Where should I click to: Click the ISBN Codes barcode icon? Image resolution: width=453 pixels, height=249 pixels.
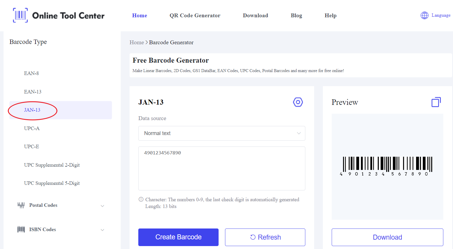coord(21,229)
